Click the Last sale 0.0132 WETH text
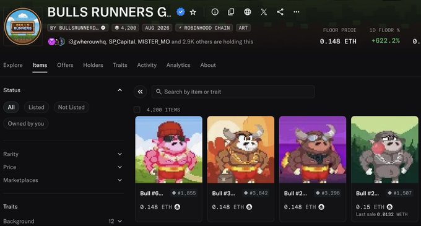Screen dimensions: 421x226 pos(381,214)
